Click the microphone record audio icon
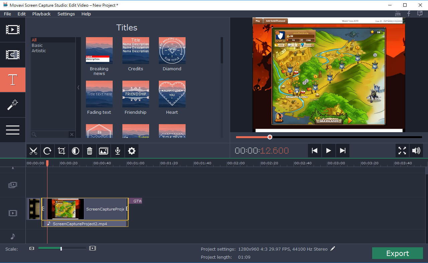The image size is (428, 263). [x=118, y=151]
